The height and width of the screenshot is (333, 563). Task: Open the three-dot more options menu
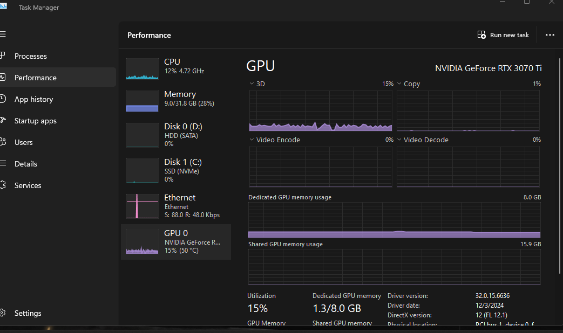550,35
